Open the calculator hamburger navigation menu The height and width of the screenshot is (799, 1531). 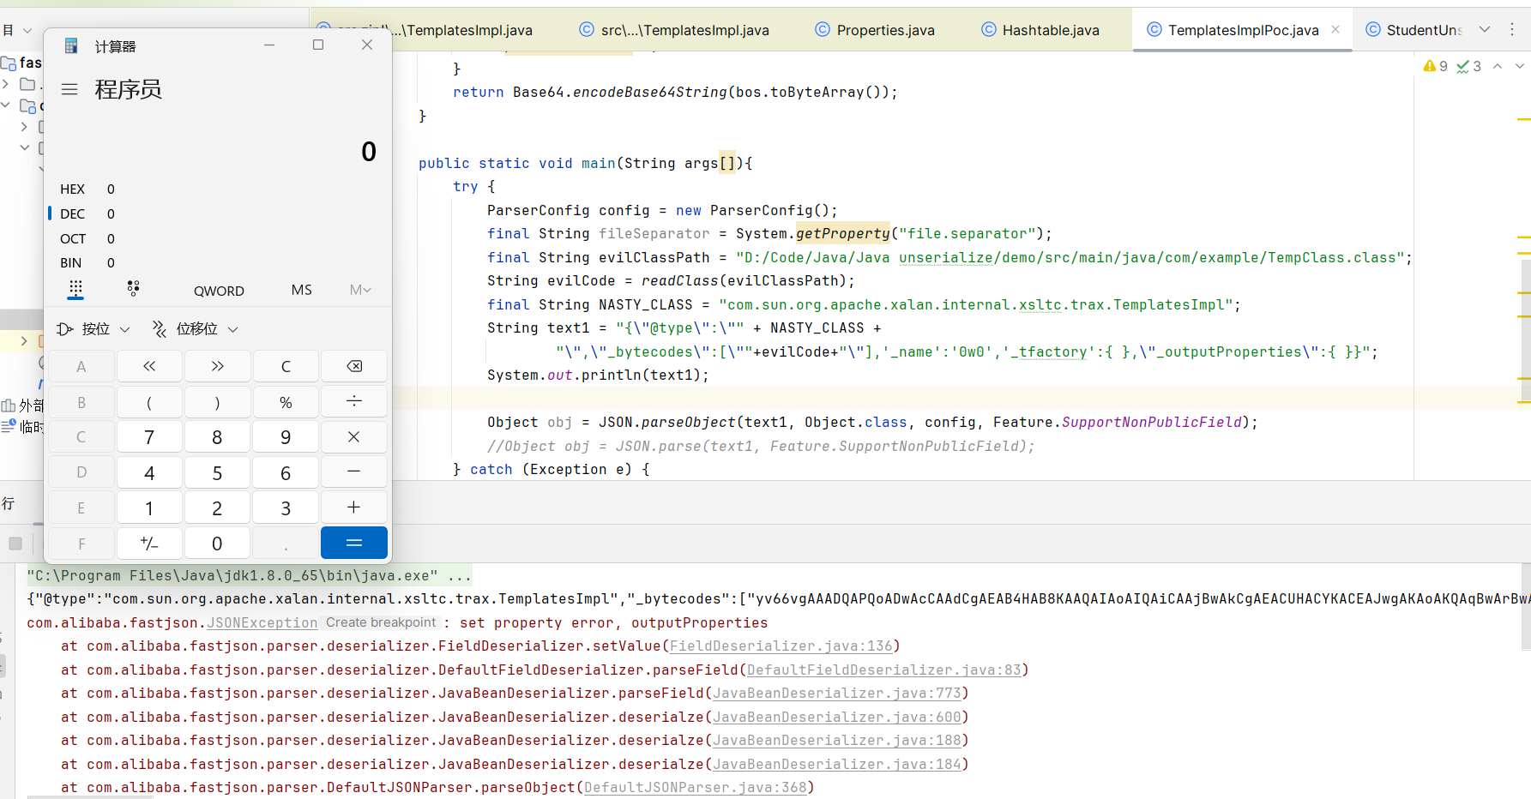tap(69, 89)
